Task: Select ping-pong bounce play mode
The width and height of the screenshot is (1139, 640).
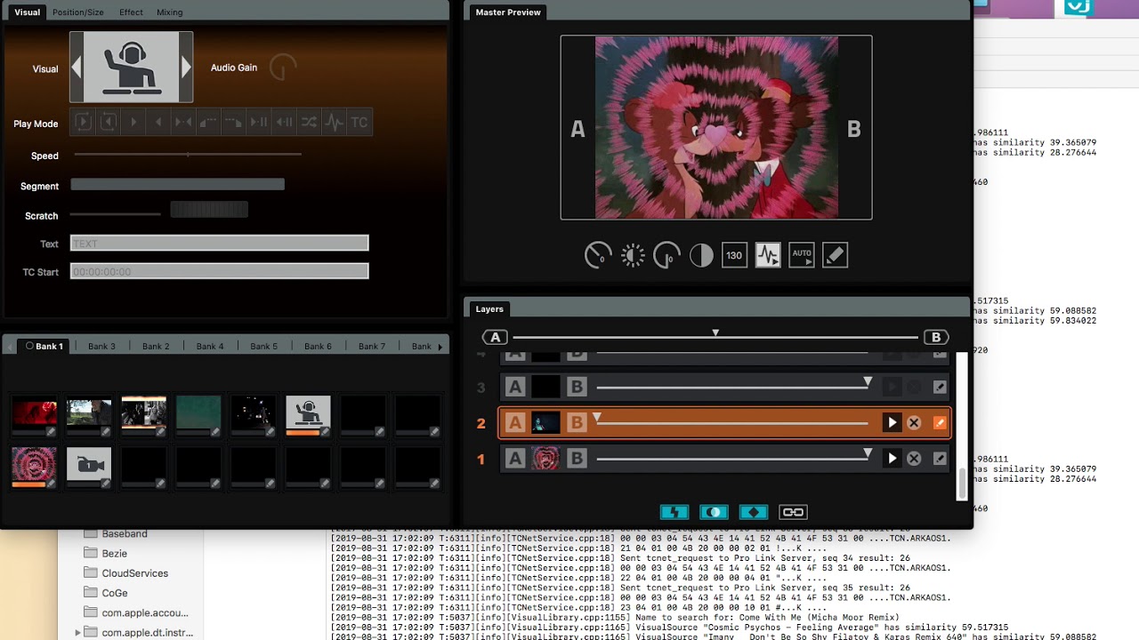Action: [183, 122]
